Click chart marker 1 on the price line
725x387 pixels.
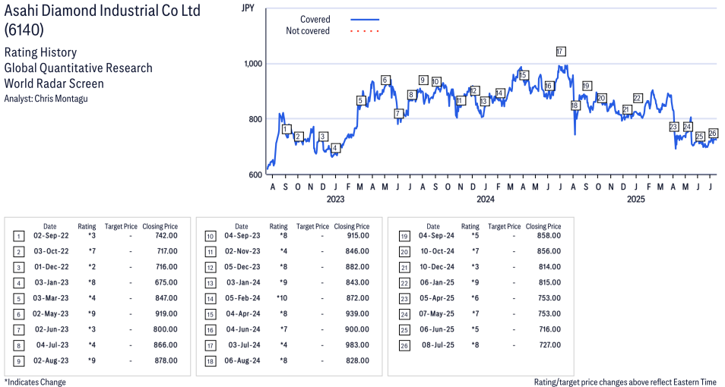tap(287, 129)
